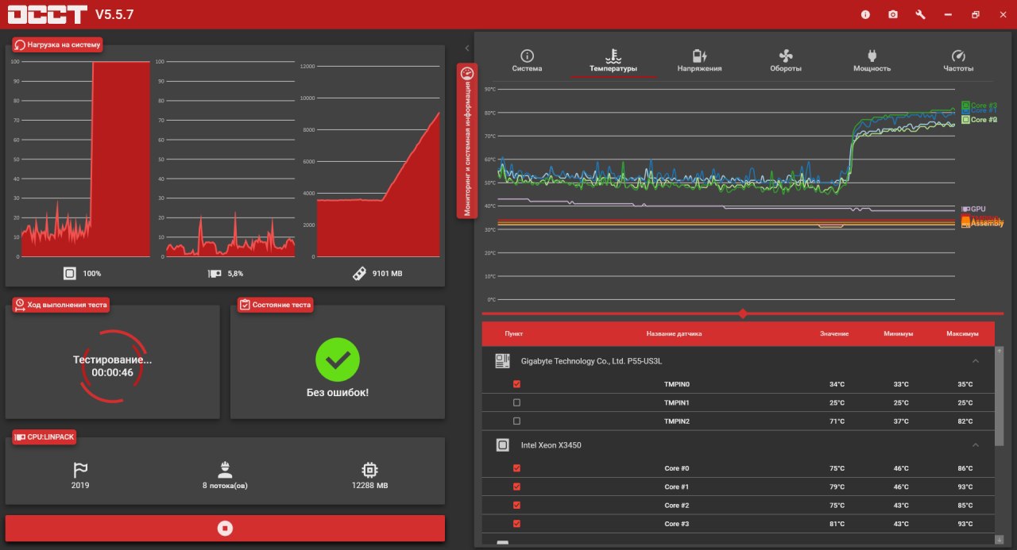Viewport: 1017px width, 550px height.
Task: Click the Состояние теста header icon
Action: tap(245, 304)
